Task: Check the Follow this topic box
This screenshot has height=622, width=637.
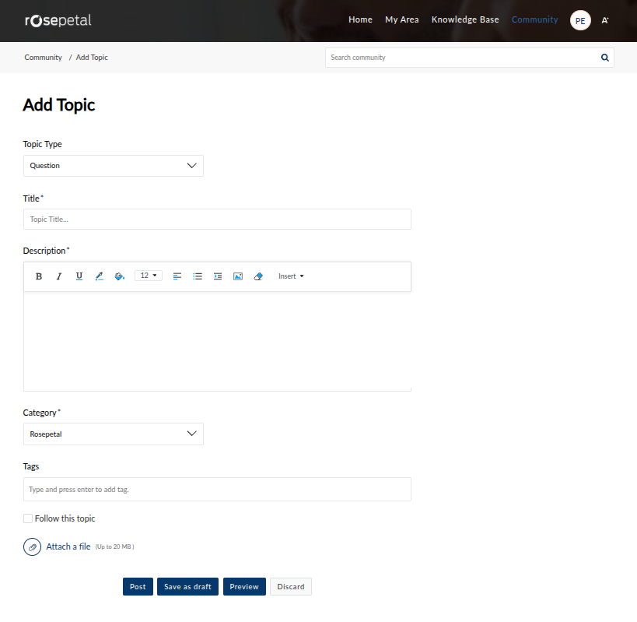Action: pyautogui.click(x=28, y=518)
